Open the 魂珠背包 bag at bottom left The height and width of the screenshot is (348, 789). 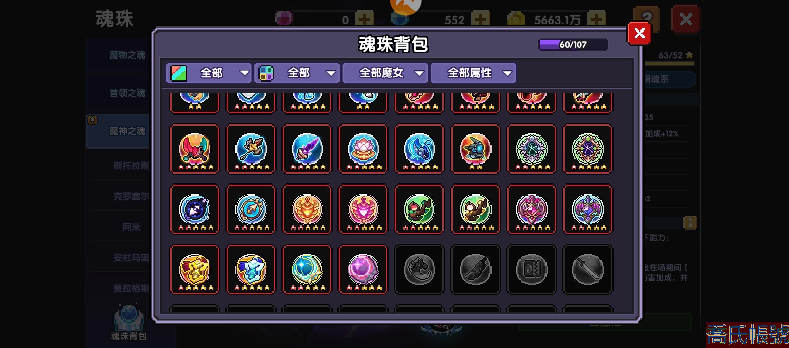coord(129,322)
